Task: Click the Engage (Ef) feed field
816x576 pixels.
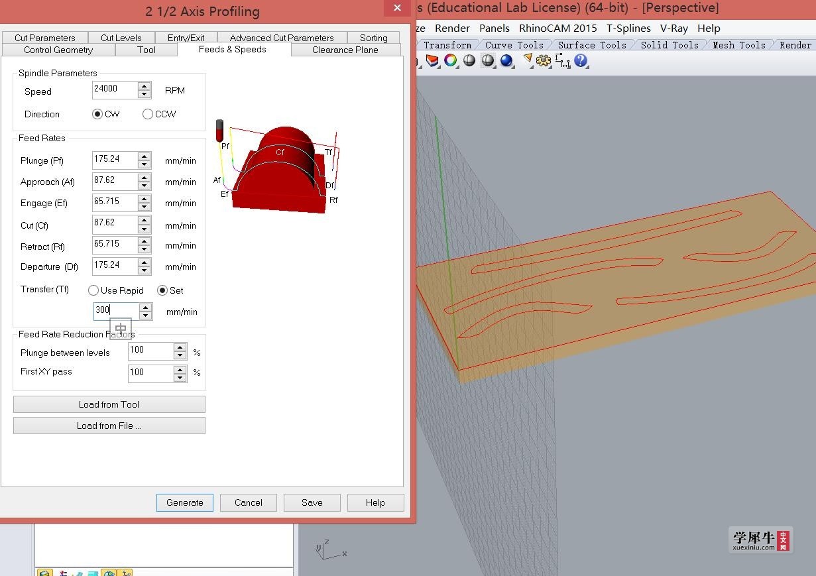Action: 115,202
